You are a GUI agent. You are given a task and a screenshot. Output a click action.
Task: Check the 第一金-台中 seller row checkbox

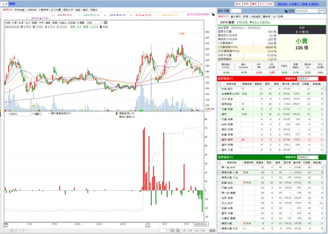(x=219, y=167)
